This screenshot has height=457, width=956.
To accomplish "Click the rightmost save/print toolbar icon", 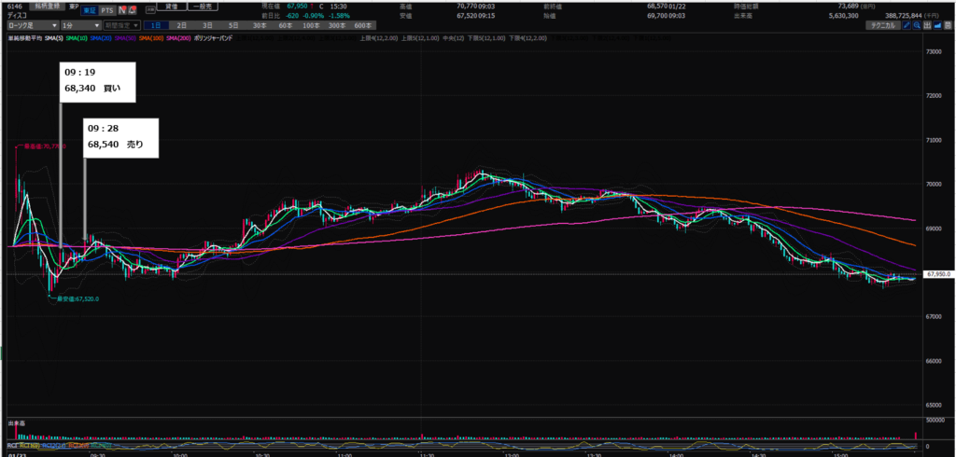I will [949, 25].
